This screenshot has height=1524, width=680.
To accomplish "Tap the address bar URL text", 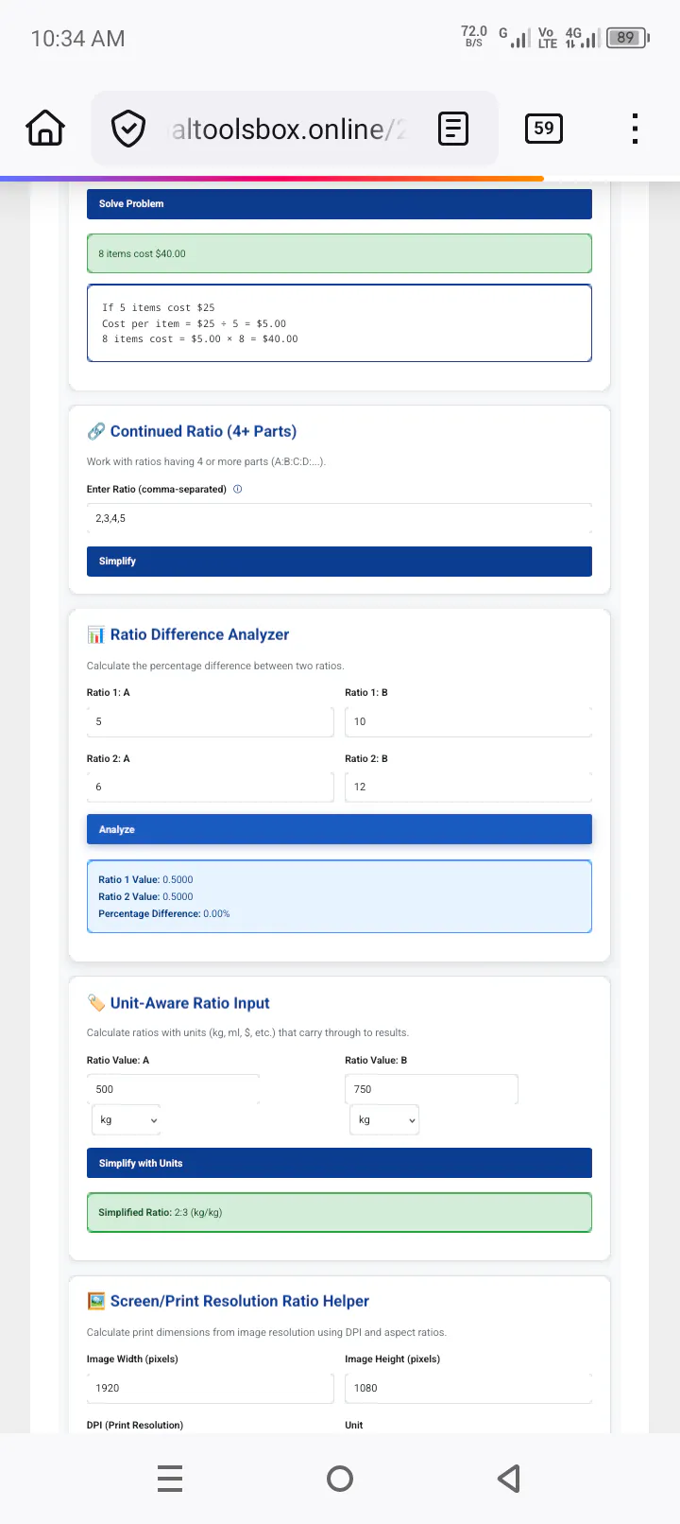I will 289,129.
